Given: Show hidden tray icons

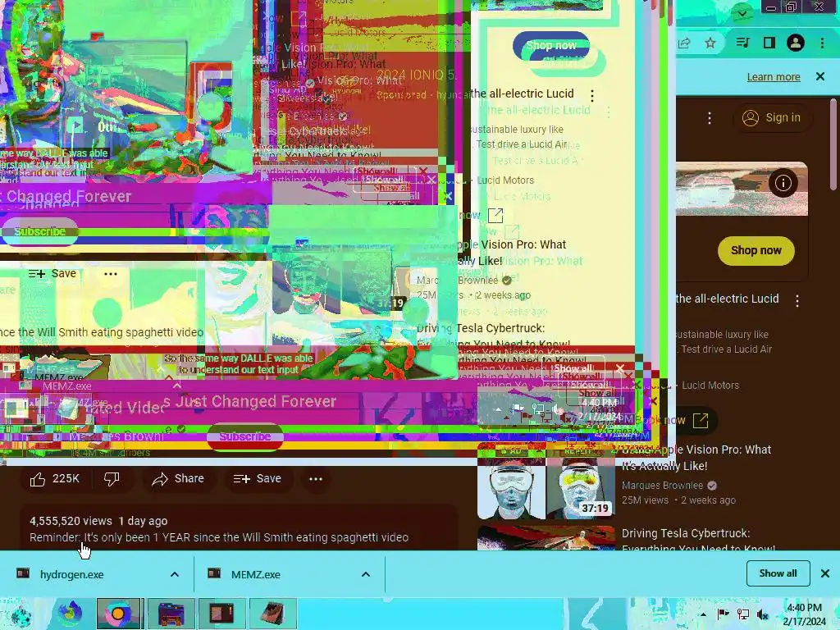Looking at the screenshot, I should [x=703, y=614].
